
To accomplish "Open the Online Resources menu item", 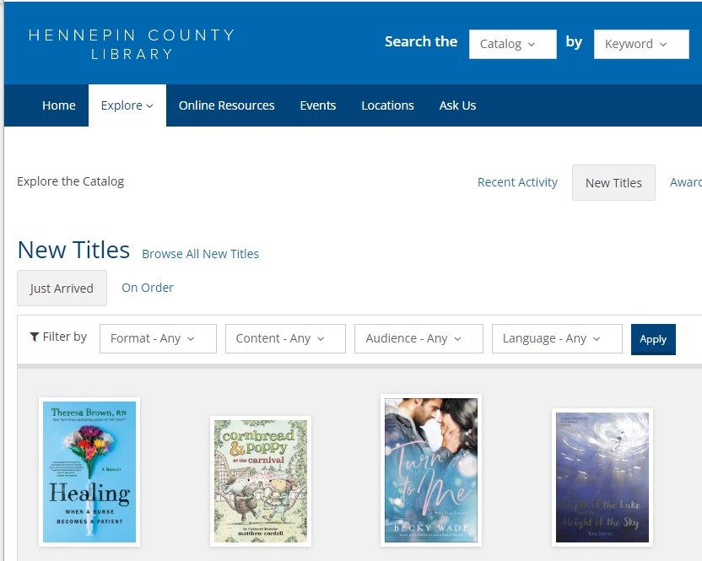I will [x=226, y=105].
